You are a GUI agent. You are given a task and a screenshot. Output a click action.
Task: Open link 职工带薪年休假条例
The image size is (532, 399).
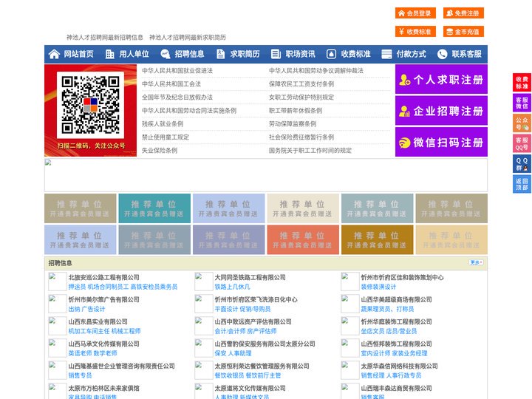coord(296,111)
